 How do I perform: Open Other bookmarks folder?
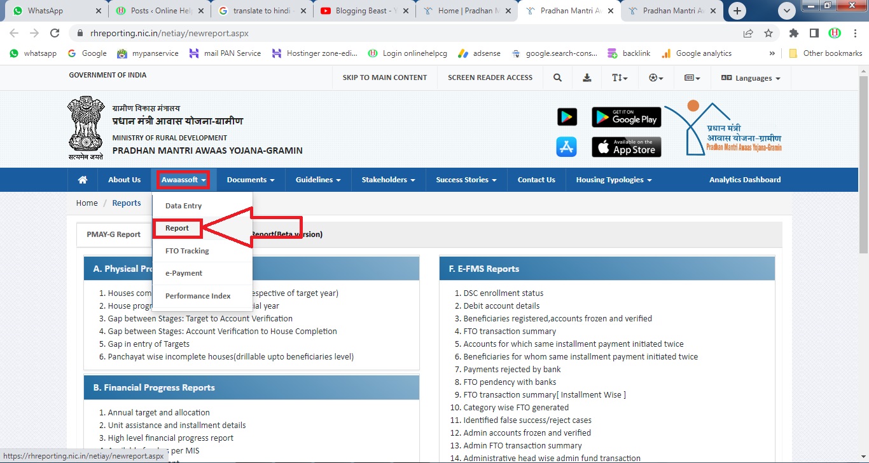pyautogui.click(x=826, y=53)
